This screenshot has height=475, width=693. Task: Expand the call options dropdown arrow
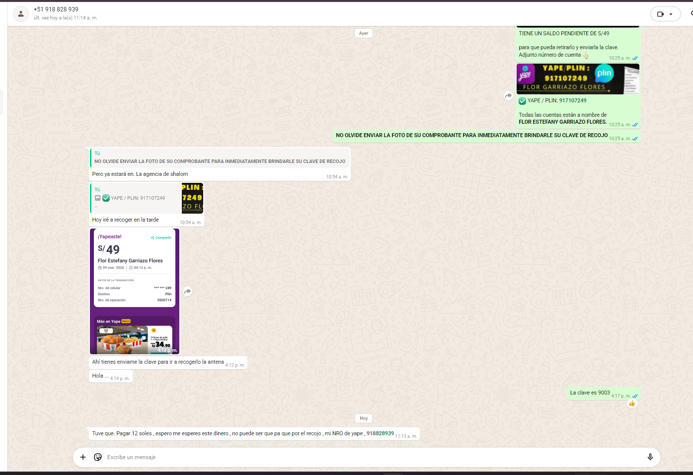671,14
